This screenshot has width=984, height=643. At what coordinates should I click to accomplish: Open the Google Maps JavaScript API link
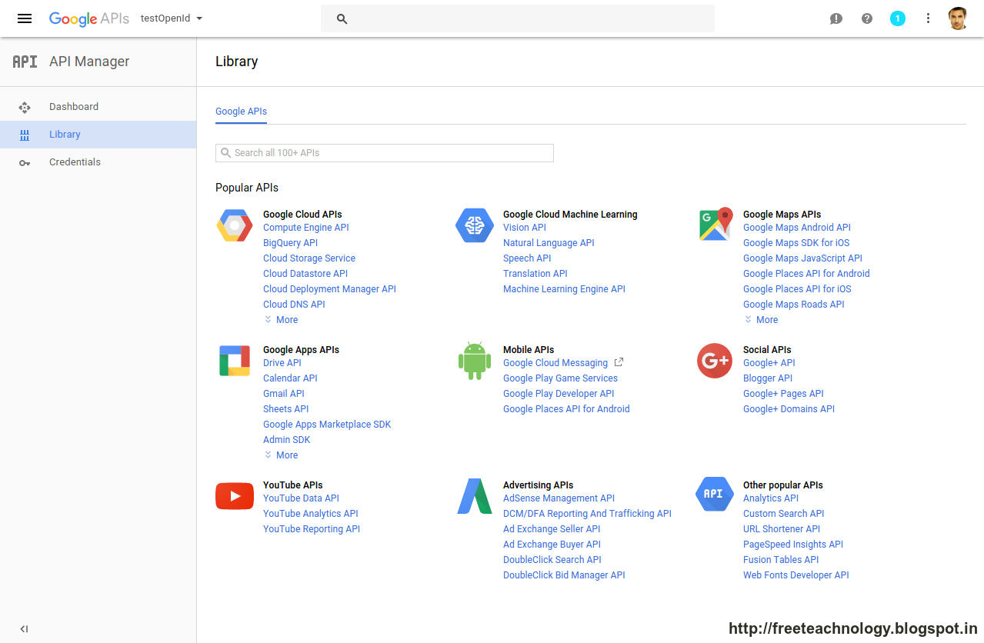[802, 258]
